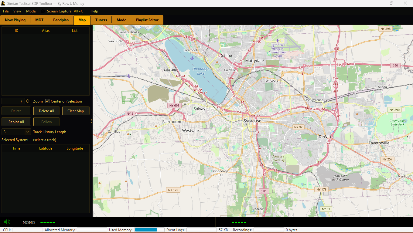Click the NY 695 route shield
This screenshot has height=233, width=413.
click(x=174, y=106)
